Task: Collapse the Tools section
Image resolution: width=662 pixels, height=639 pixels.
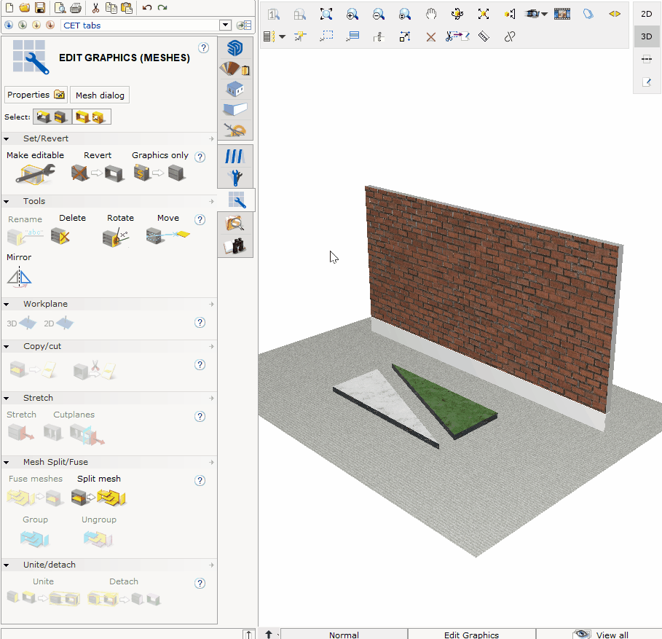Action: click(x=7, y=201)
